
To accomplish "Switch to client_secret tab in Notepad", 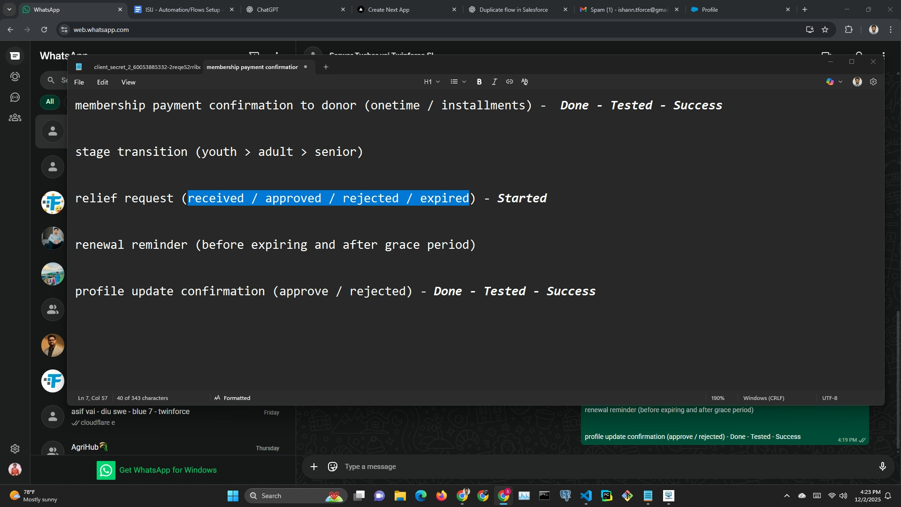I will pyautogui.click(x=146, y=67).
